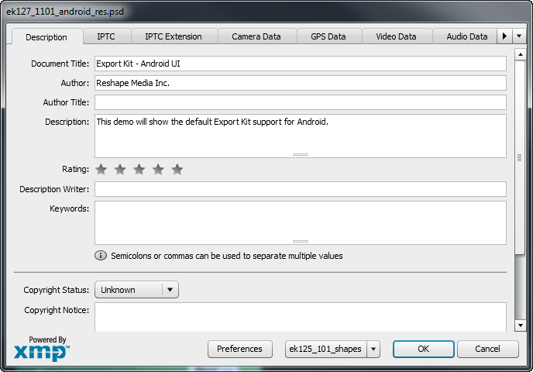Viewport: 533px width, 372px height.
Task: Click the 'Semicolons or commas' hint text
Action: pyautogui.click(x=227, y=256)
